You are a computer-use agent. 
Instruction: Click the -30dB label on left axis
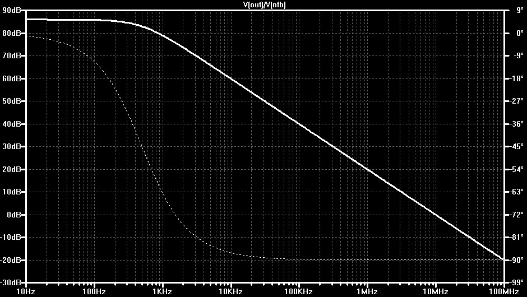tap(11, 282)
